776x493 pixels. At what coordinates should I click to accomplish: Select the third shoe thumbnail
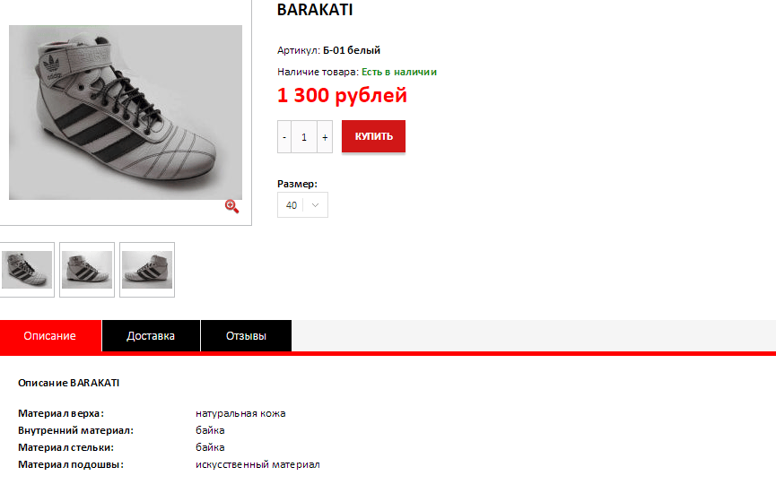[x=147, y=270]
